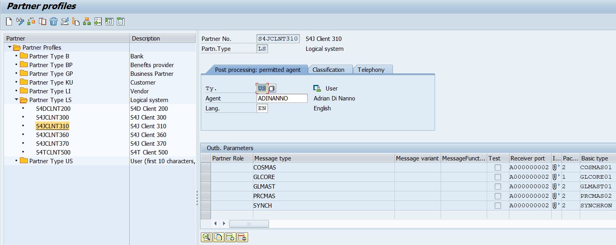This screenshot has height=245, width=616.
Task: Click the Delete trash can toolbar icon
Action: tap(52, 21)
